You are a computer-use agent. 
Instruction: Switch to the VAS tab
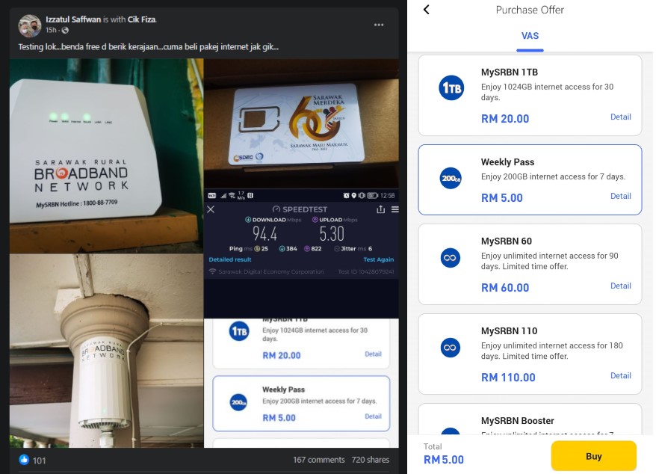pyautogui.click(x=530, y=36)
